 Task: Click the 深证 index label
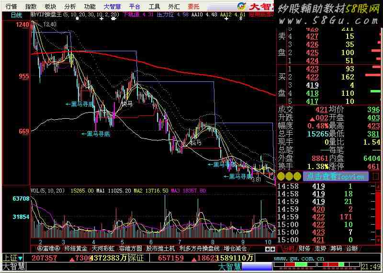pos(135,258)
